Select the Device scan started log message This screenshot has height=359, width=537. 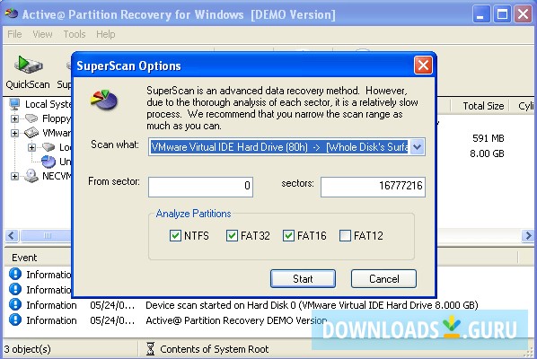point(312,305)
